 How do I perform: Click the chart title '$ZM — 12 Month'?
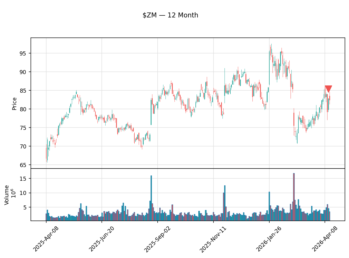coord(170,15)
